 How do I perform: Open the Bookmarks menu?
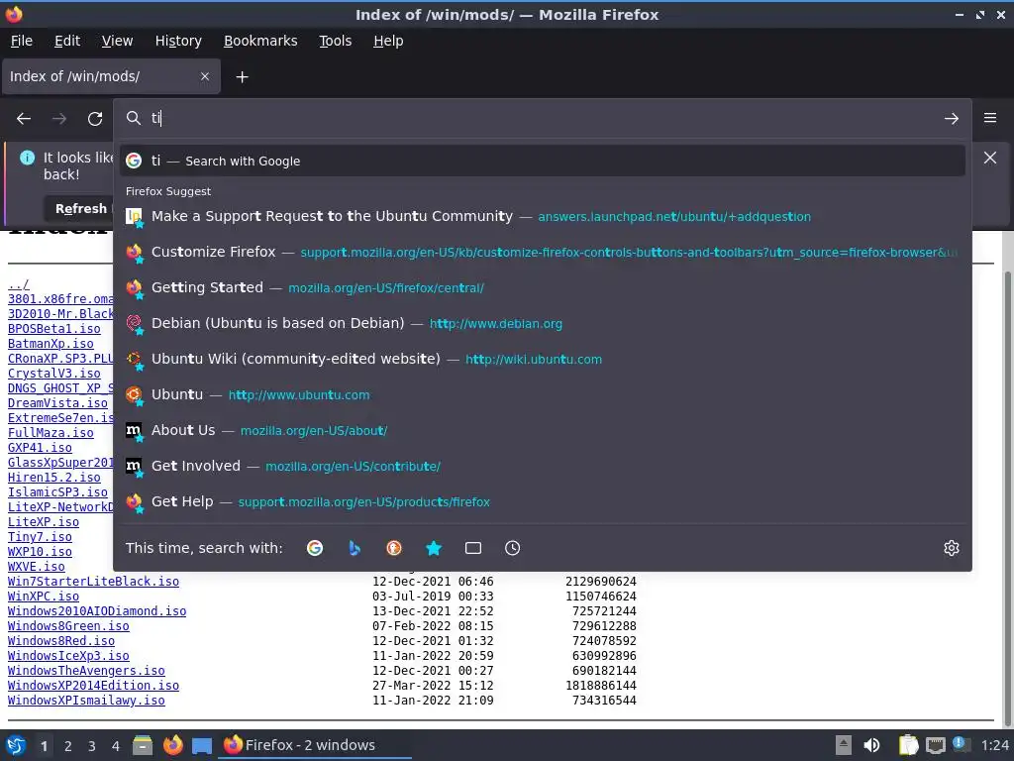point(260,41)
